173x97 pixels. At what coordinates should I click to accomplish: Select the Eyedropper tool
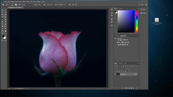click(2, 17)
